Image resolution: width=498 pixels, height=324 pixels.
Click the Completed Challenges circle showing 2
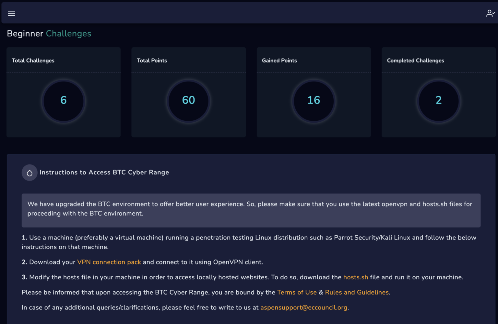(438, 100)
